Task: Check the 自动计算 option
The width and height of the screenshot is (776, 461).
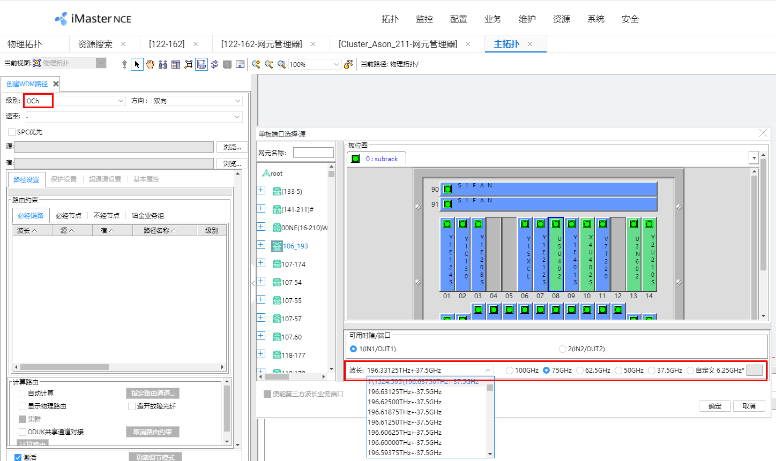Action: 23,394
